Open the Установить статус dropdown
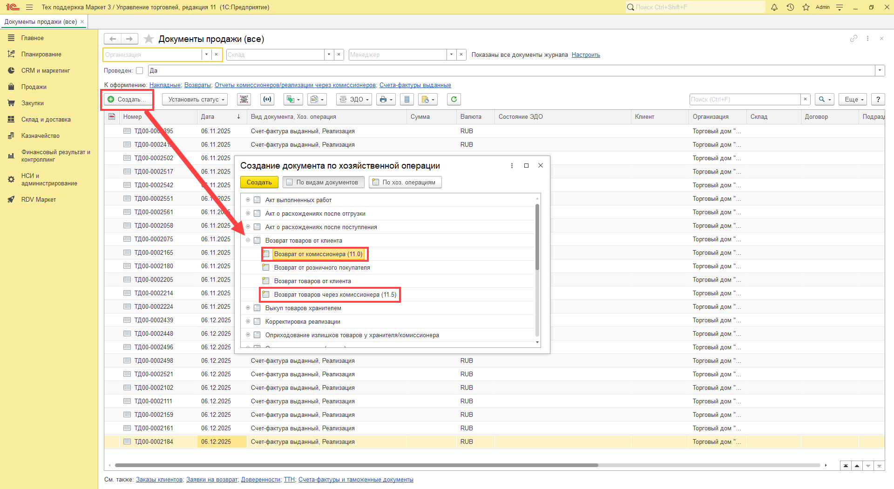 click(195, 99)
